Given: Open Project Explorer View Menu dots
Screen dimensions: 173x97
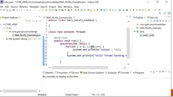Looking at the screenshot, I should pyautogui.click(x=40, y=21).
